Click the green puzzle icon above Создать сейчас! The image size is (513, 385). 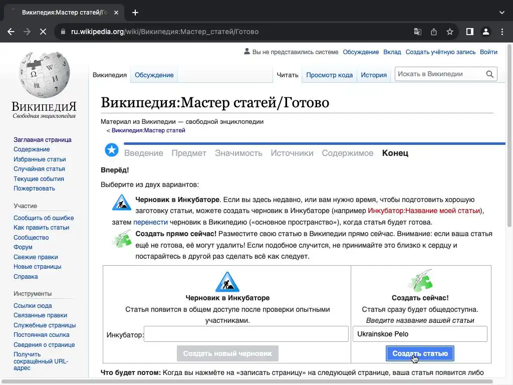420,280
